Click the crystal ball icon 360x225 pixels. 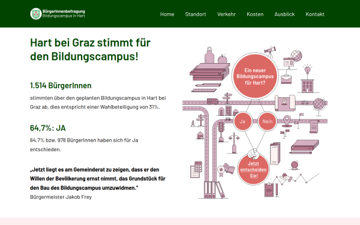(295, 166)
